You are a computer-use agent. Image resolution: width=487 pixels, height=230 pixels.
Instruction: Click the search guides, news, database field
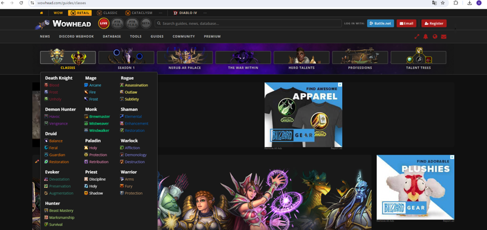pos(248,23)
